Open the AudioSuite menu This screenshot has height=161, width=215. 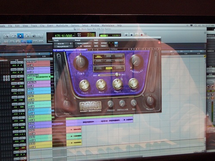62,26
